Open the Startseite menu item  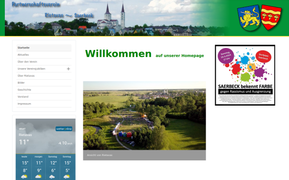44,48
